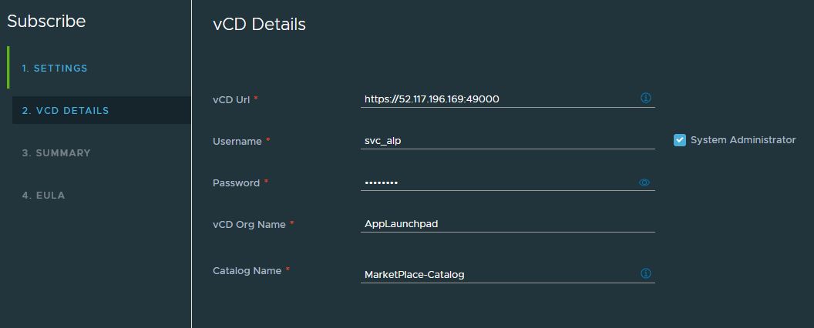Click inside the Password field
This screenshot has width=814, height=328.
497,182
